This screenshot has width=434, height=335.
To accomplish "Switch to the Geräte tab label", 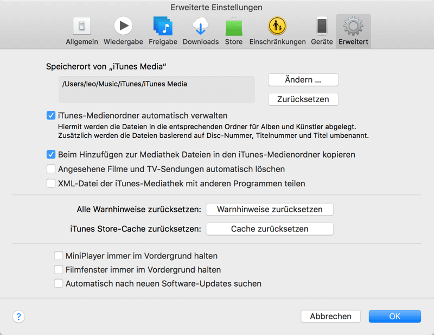I will [322, 42].
